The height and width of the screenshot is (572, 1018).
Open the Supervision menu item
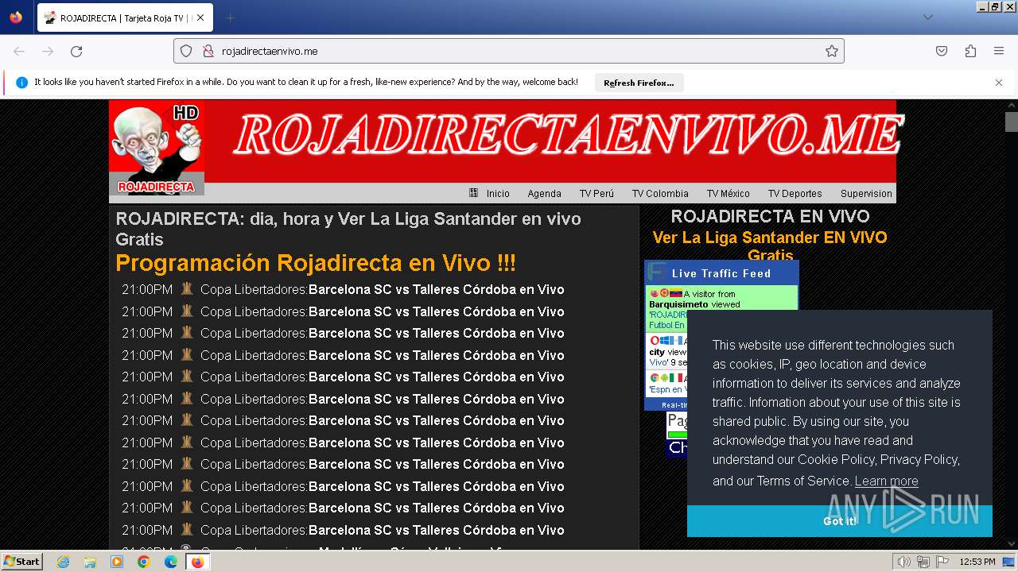[x=866, y=193]
